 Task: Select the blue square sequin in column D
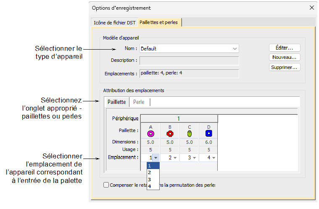tap(208, 133)
